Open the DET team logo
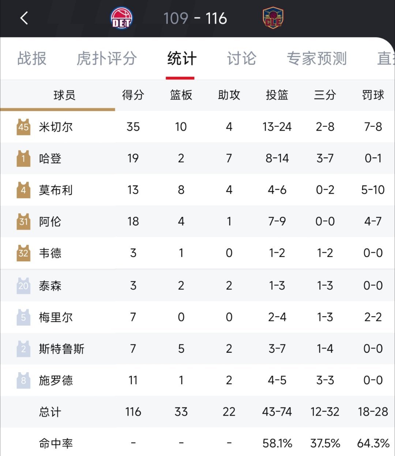This screenshot has height=456, width=395. (x=121, y=18)
